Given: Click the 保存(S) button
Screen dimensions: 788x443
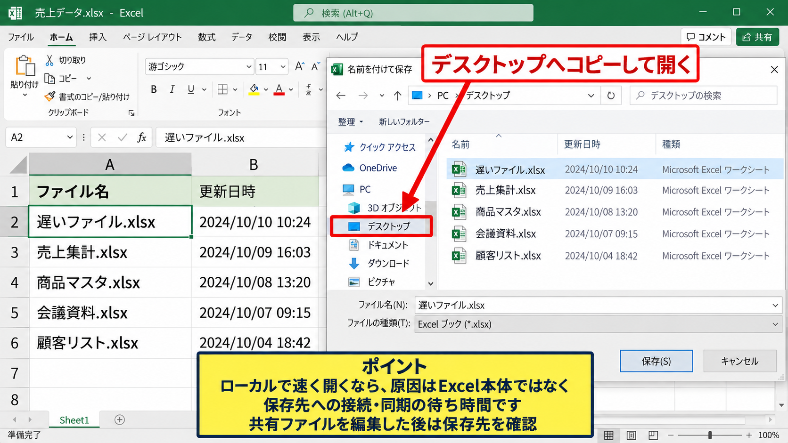Looking at the screenshot, I should 656,361.
